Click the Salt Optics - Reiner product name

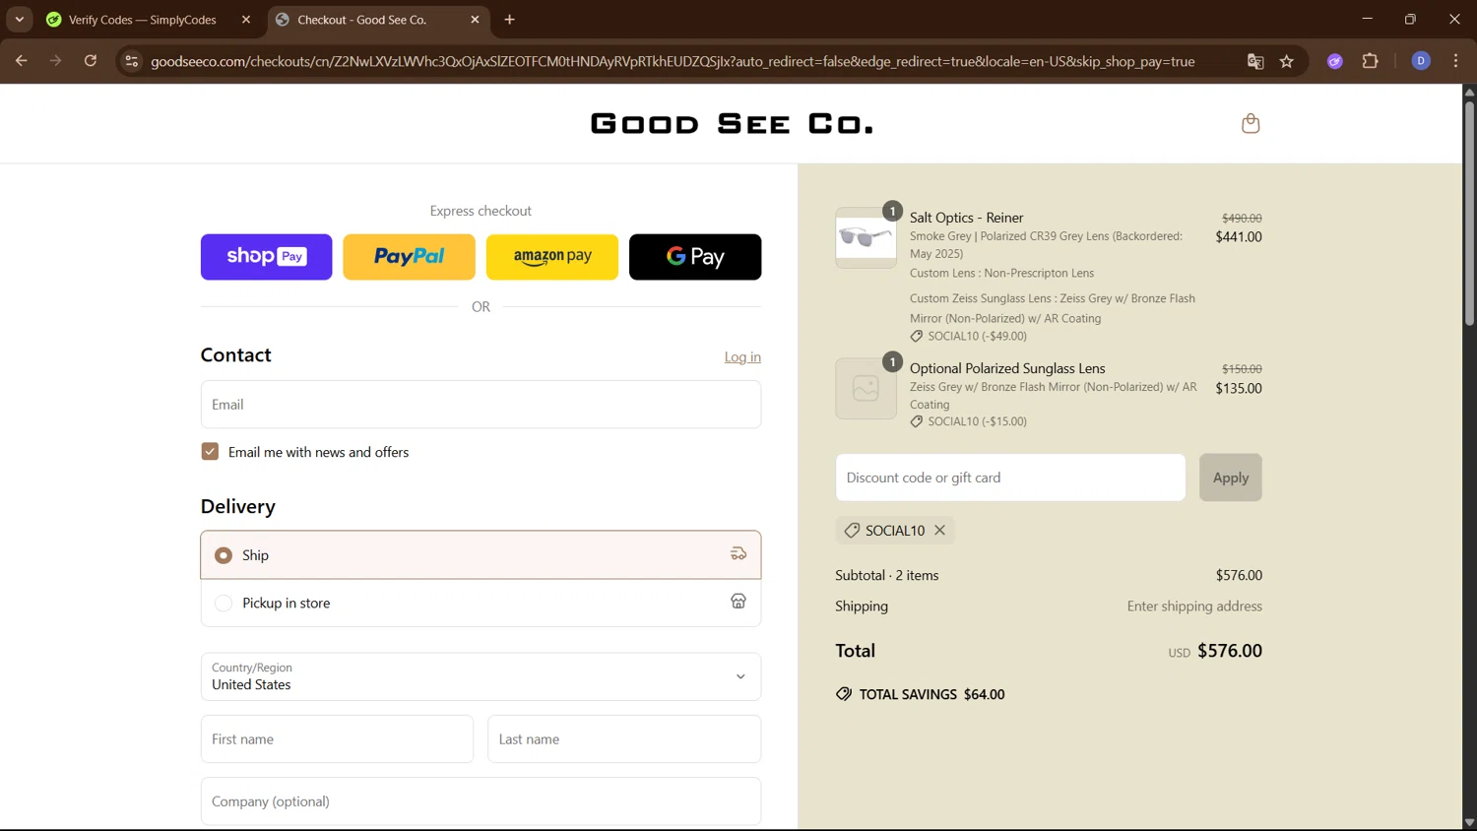[x=966, y=218]
